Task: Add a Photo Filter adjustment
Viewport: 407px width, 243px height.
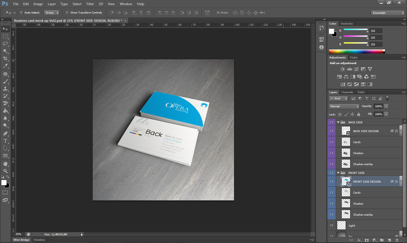Action: [x=360, y=76]
